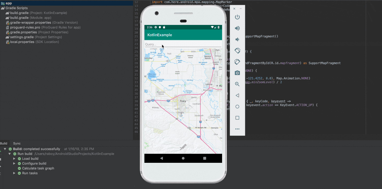Click the emulator power button icon
The height and width of the screenshot is (189, 382).
tap(237, 17)
